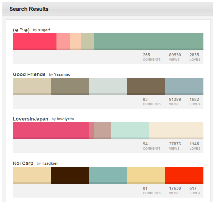Select the pale gray swatch in Good Friends

[108, 86]
